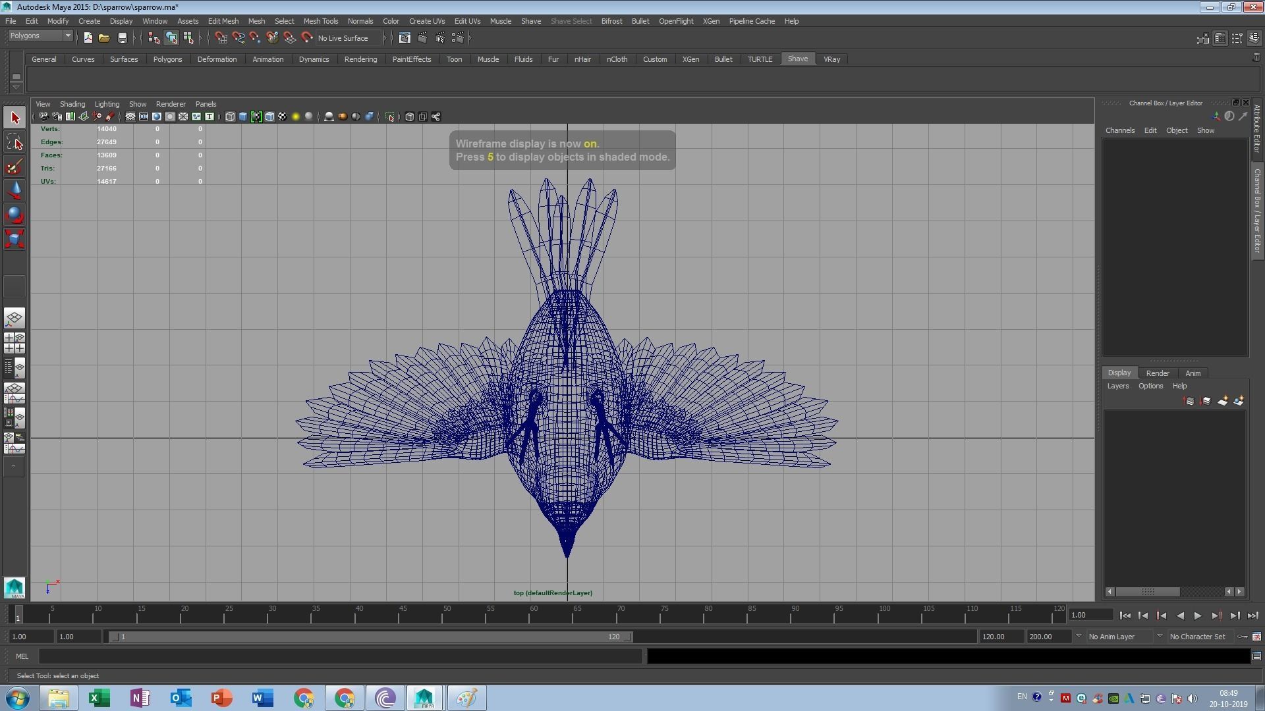The width and height of the screenshot is (1265, 711).
Task: Start IPR render icon
Action: (x=440, y=38)
